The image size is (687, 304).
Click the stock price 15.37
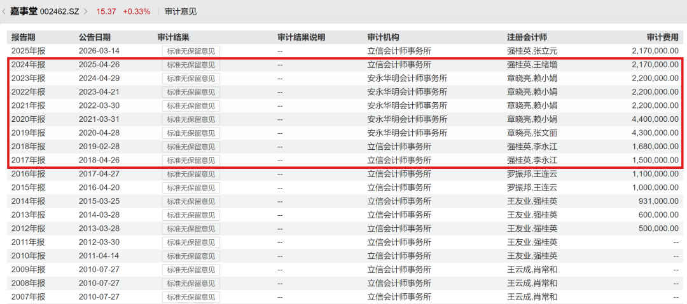click(x=106, y=12)
